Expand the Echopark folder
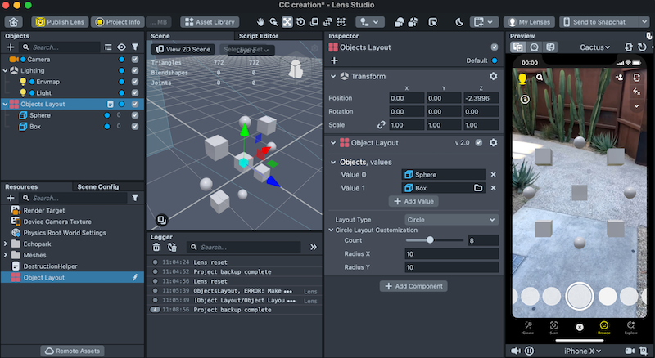Screen dimensions: 655x358 (6, 244)
